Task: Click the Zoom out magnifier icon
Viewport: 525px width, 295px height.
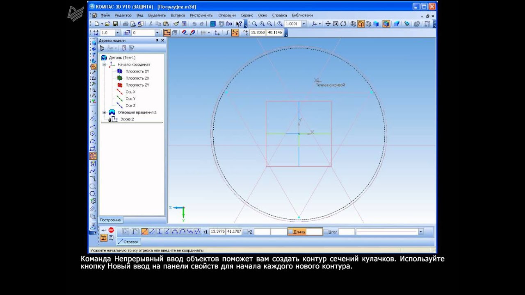Action: pyautogui.click(x=269, y=24)
